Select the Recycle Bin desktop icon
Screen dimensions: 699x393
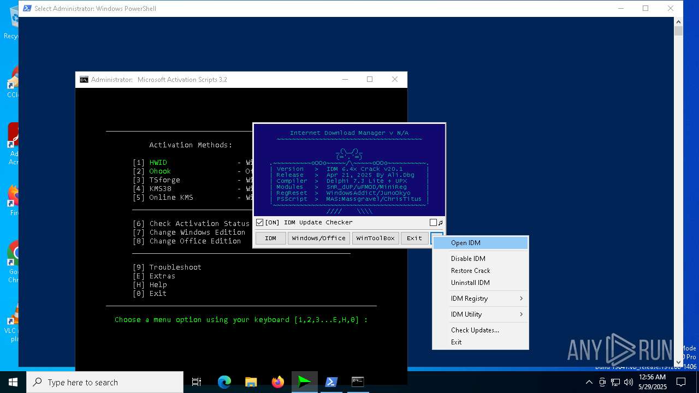point(11,23)
